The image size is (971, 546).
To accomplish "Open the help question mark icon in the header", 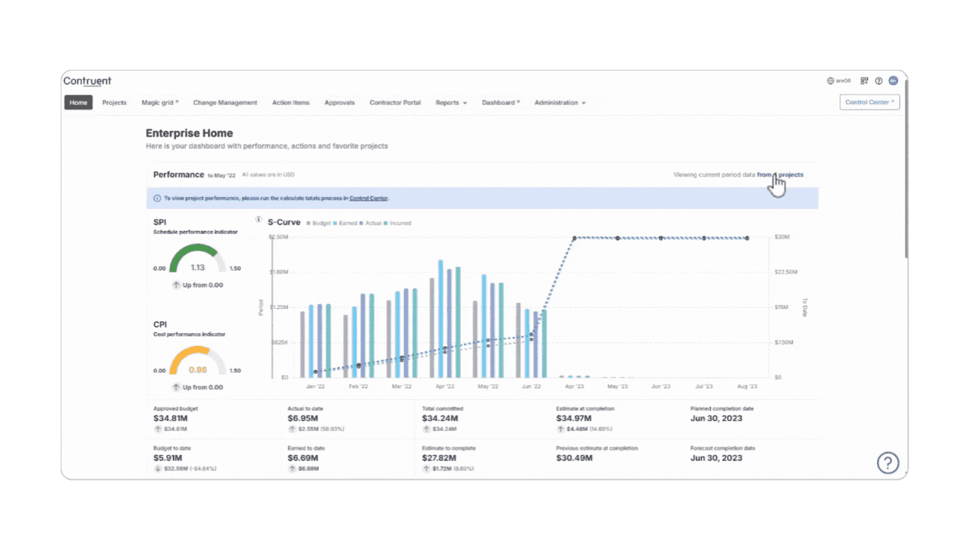I will tap(879, 80).
